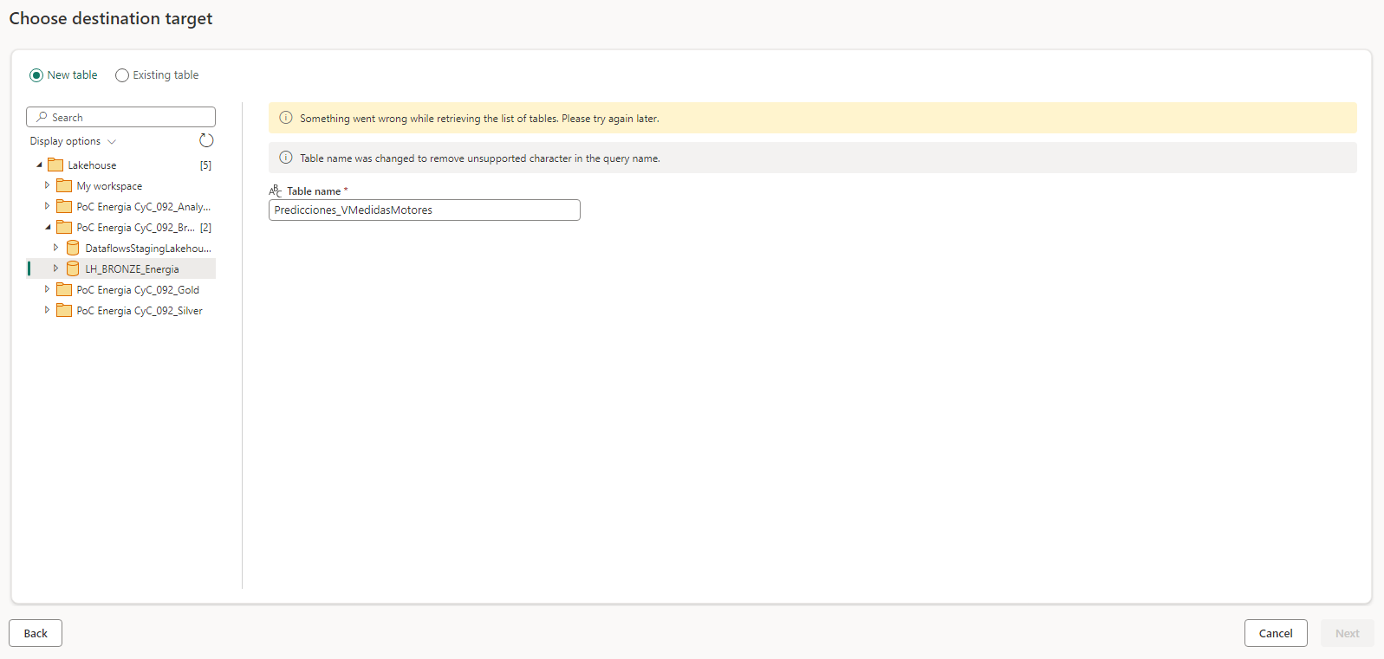The width and height of the screenshot is (1384, 659).
Task: Click the Cancel button
Action: click(x=1276, y=633)
